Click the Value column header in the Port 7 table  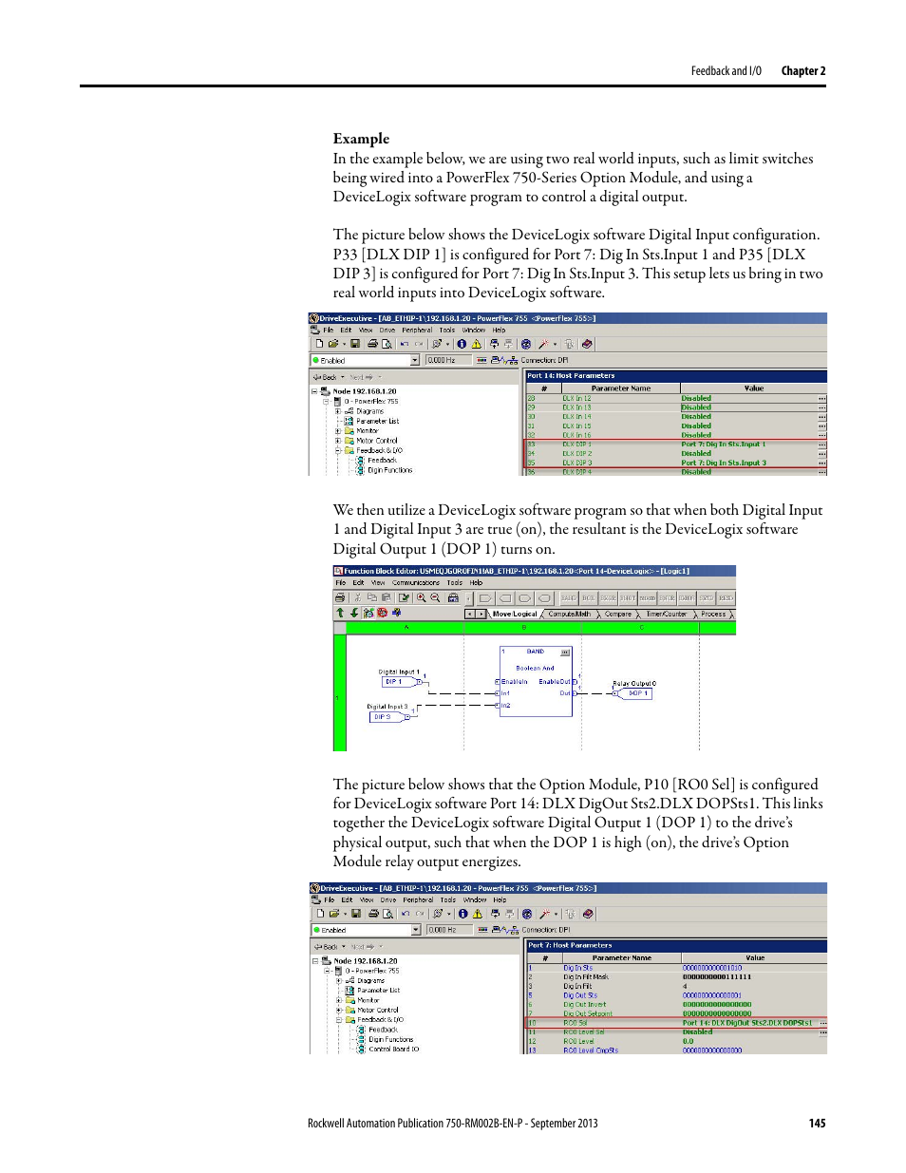click(755, 957)
